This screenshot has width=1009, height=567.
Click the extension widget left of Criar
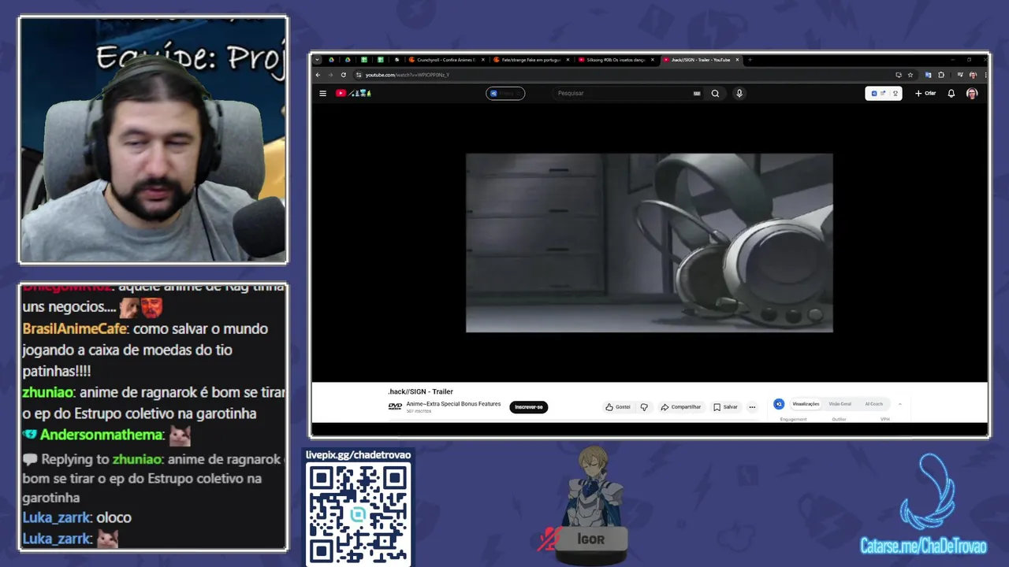[x=883, y=93]
